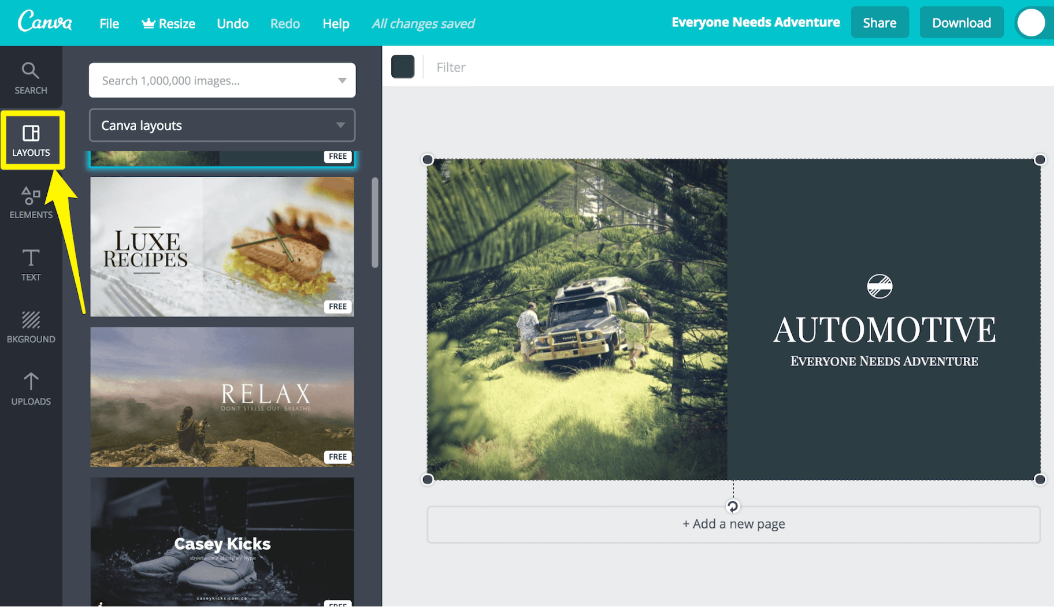
Task: Select the Layouts sidebar icon
Action: 31,140
